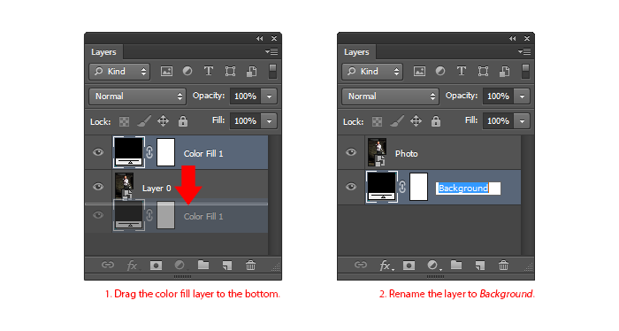Image resolution: width=619 pixels, height=331 pixels.
Task: Click link layers icon in left panel
Action: (x=108, y=265)
